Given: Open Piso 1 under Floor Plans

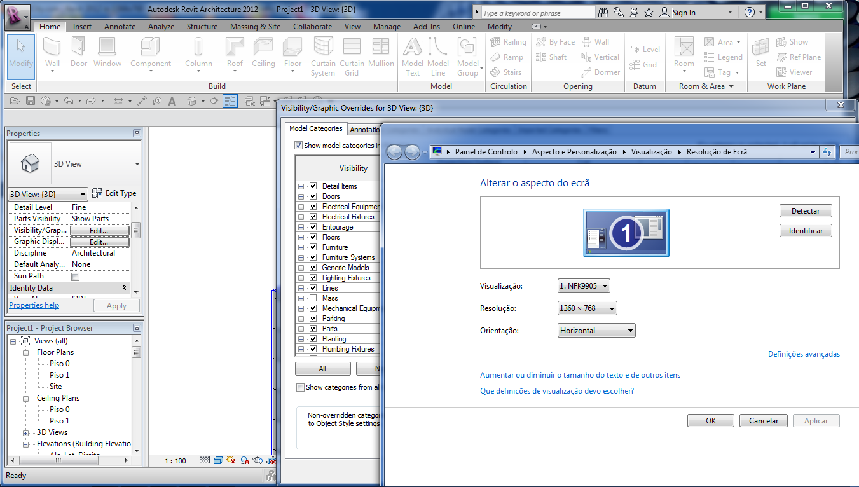Looking at the screenshot, I should pyautogui.click(x=60, y=375).
